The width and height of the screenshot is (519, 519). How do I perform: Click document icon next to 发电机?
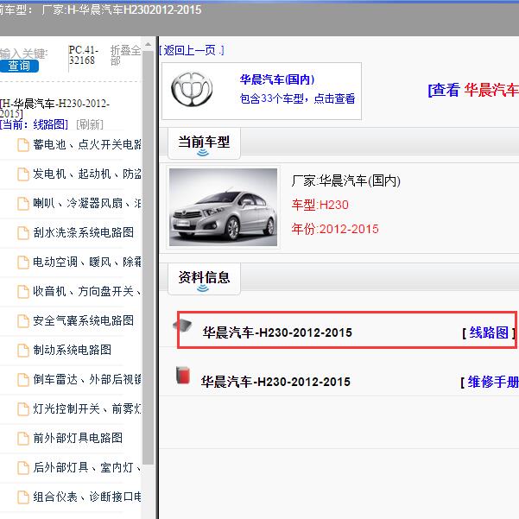tap(23, 174)
